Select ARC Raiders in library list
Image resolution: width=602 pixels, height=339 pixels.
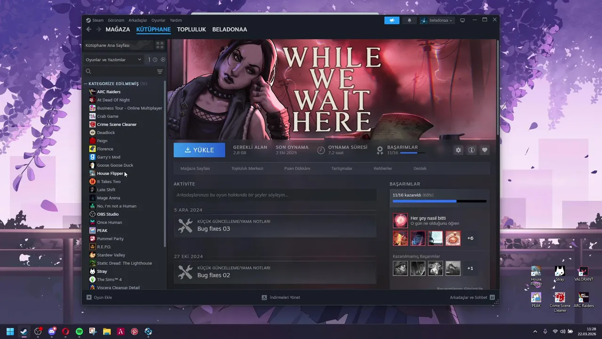point(109,92)
